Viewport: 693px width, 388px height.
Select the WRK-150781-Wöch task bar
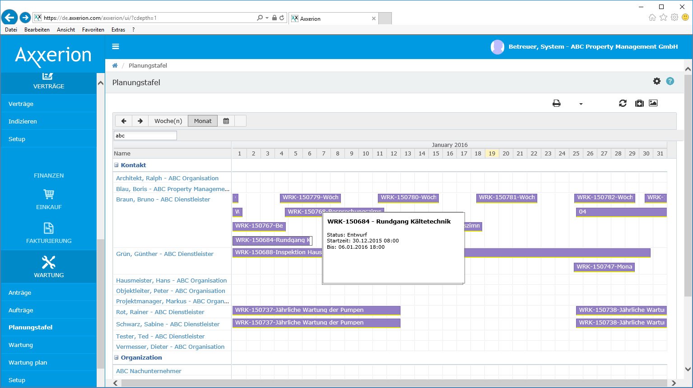(x=507, y=198)
